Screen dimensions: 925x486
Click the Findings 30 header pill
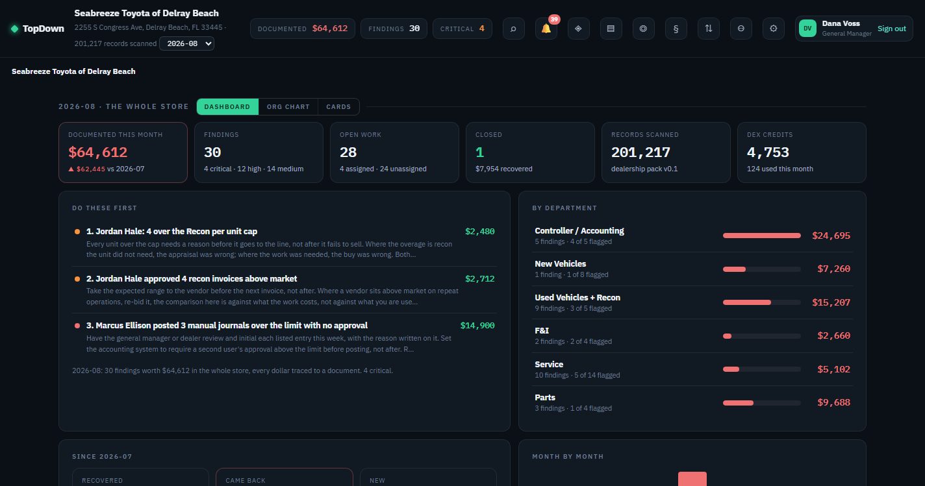394,29
